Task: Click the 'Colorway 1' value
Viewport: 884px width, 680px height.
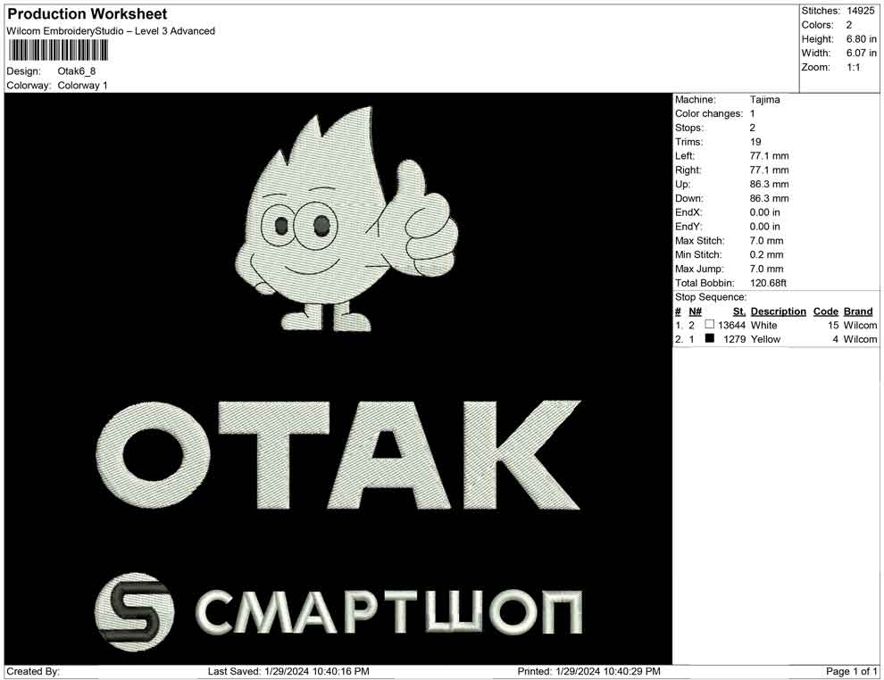Action: [82, 85]
